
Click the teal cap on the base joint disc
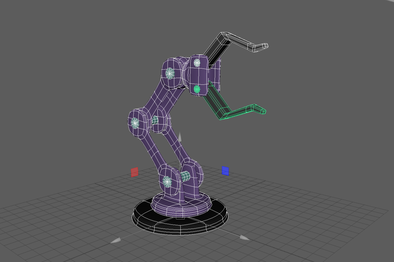(x=167, y=182)
